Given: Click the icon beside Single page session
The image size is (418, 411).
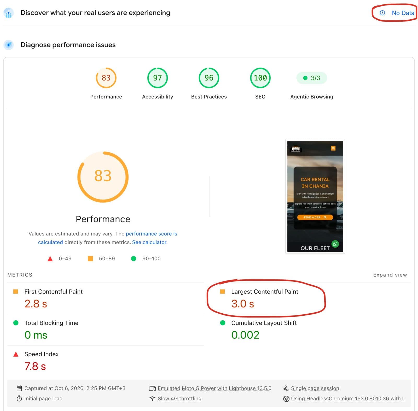Looking at the screenshot, I should pyautogui.click(x=286, y=388).
